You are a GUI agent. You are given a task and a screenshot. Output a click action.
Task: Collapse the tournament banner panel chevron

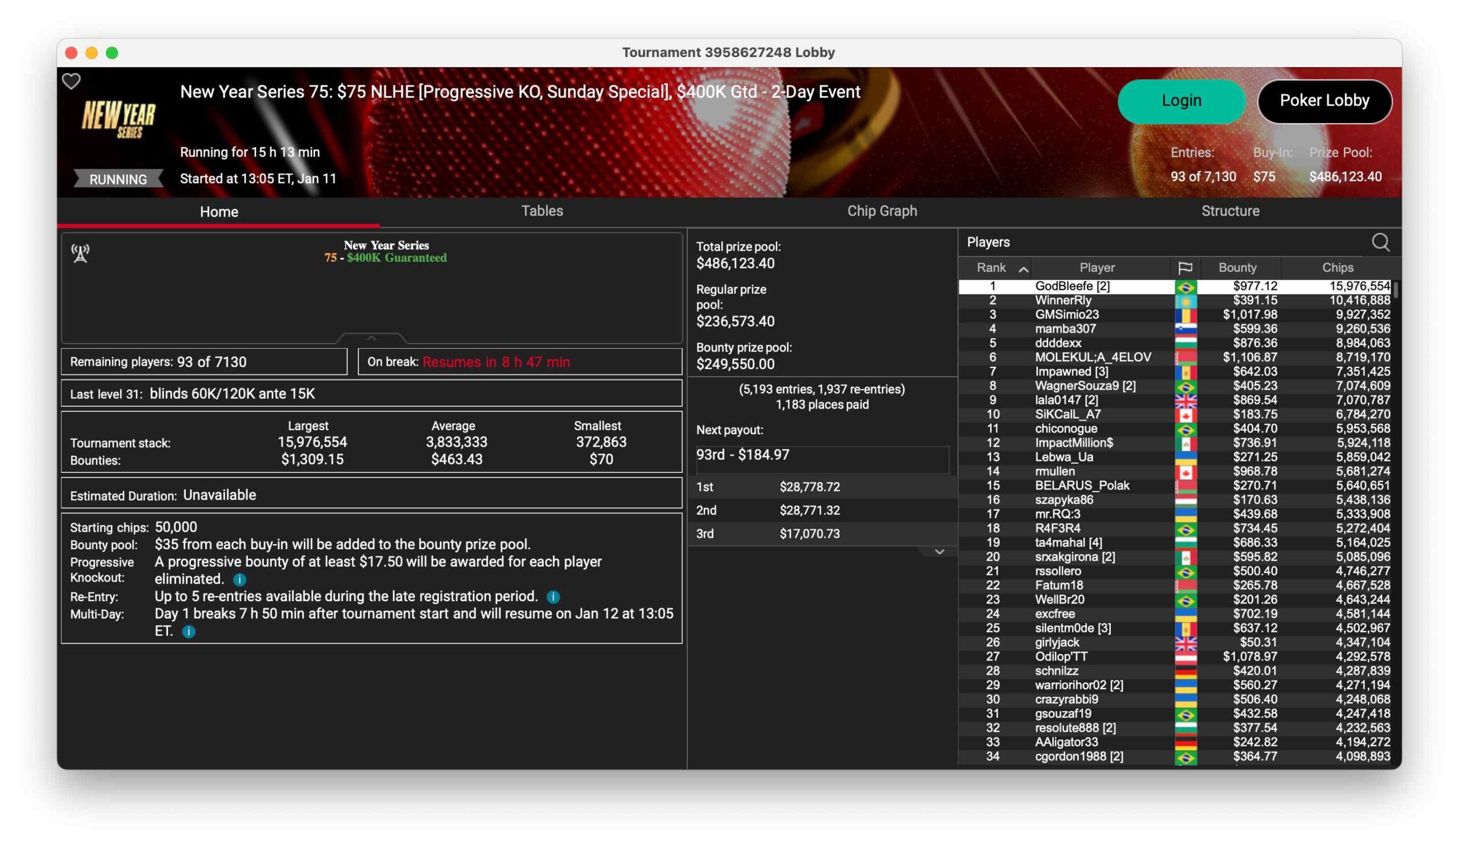[372, 338]
